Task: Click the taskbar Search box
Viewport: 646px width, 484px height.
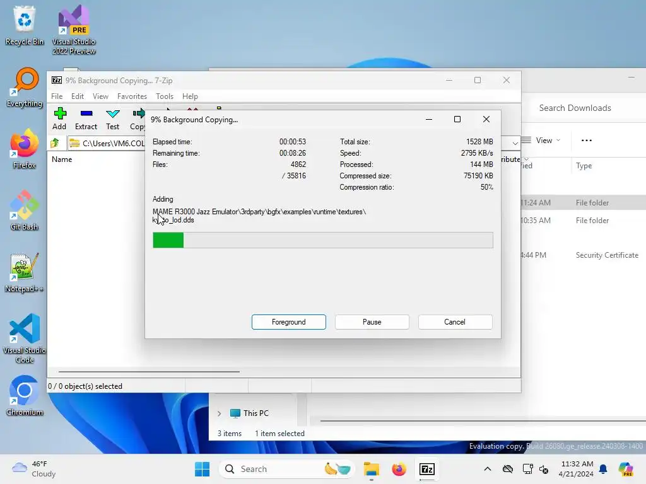Action: [x=286, y=469]
